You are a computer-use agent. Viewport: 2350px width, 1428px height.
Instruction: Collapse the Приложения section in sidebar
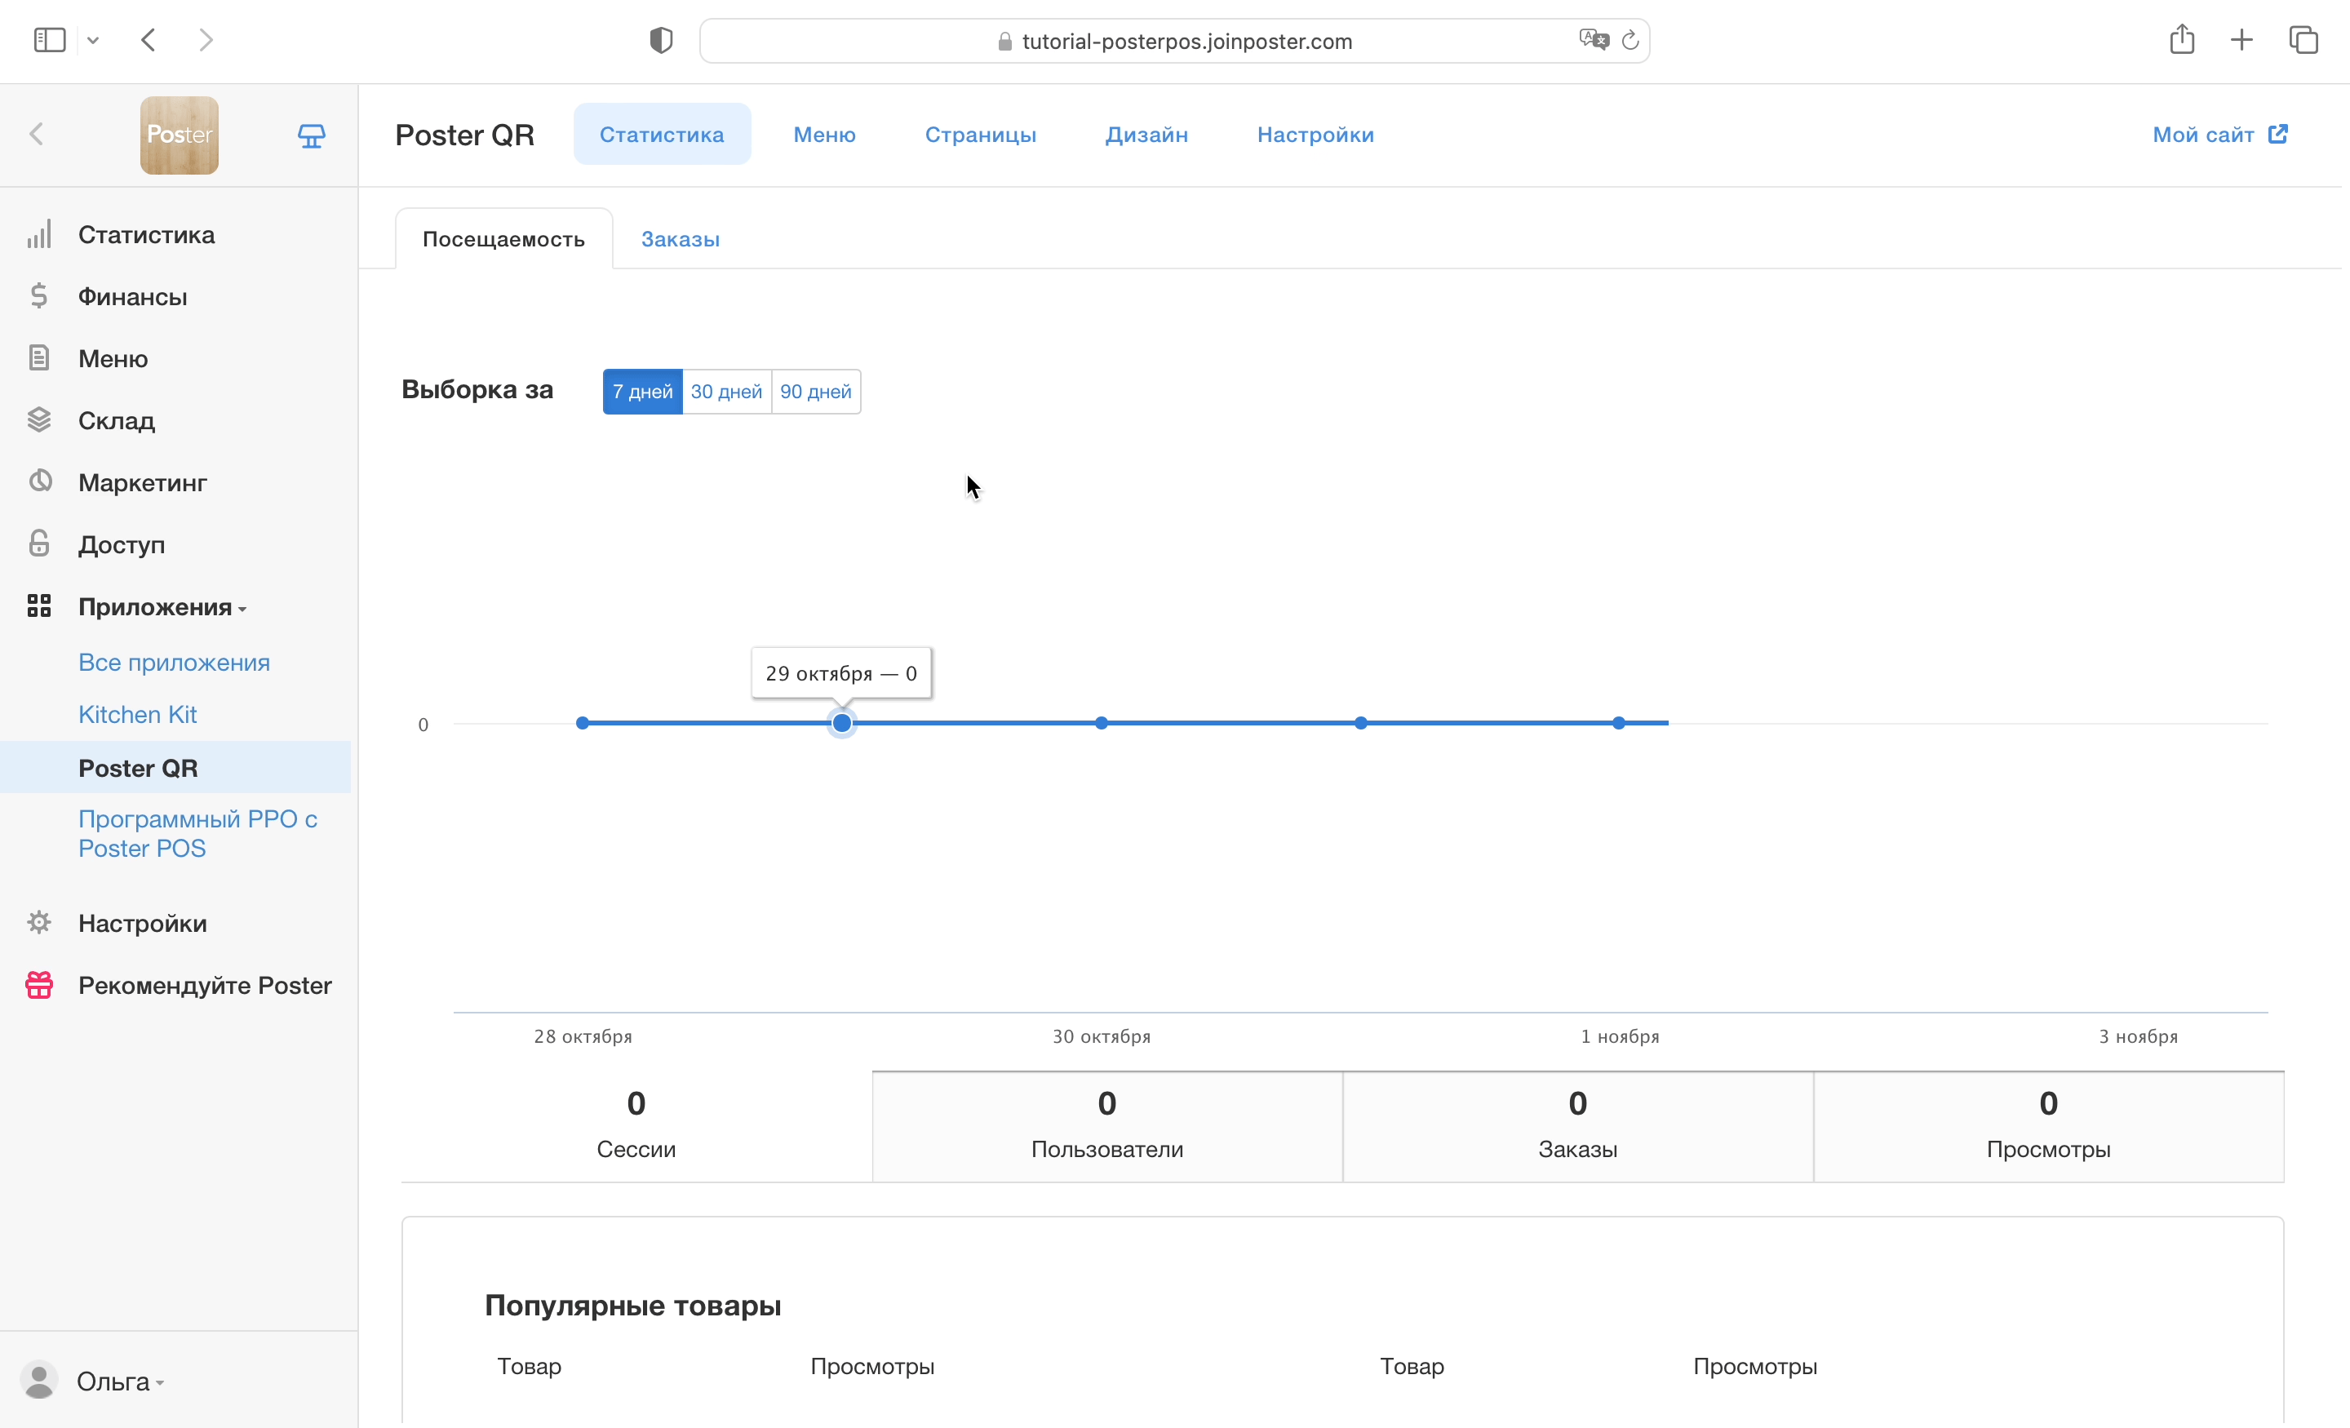coord(162,606)
